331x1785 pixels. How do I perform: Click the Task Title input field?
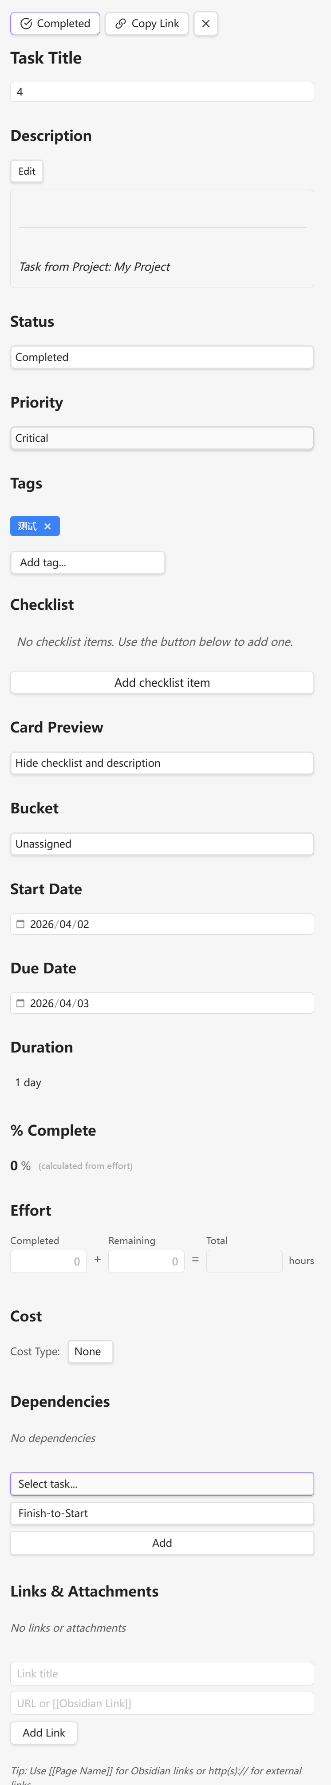(x=162, y=92)
